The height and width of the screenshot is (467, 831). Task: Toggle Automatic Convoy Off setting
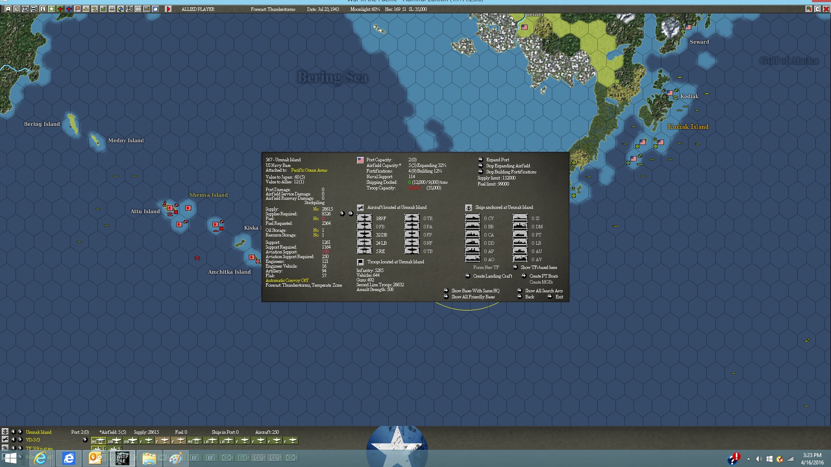click(287, 280)
